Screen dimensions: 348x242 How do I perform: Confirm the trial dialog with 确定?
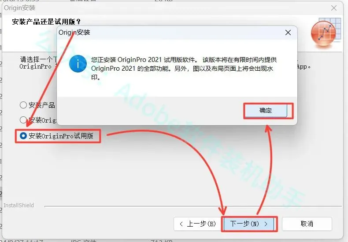click(x=266, y=110)
